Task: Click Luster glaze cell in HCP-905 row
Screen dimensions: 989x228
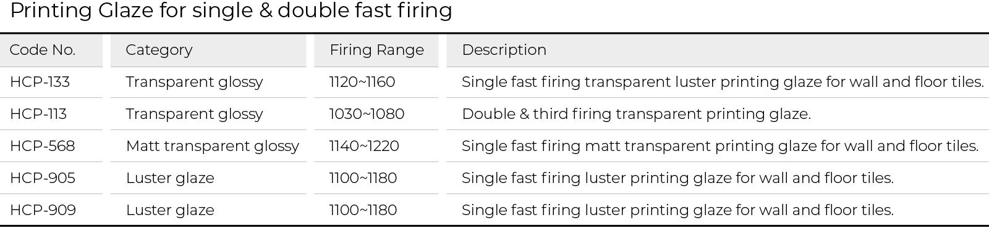Action: [x=170, y=178]
